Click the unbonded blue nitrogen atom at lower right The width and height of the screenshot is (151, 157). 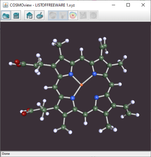[x=96, y=98]
